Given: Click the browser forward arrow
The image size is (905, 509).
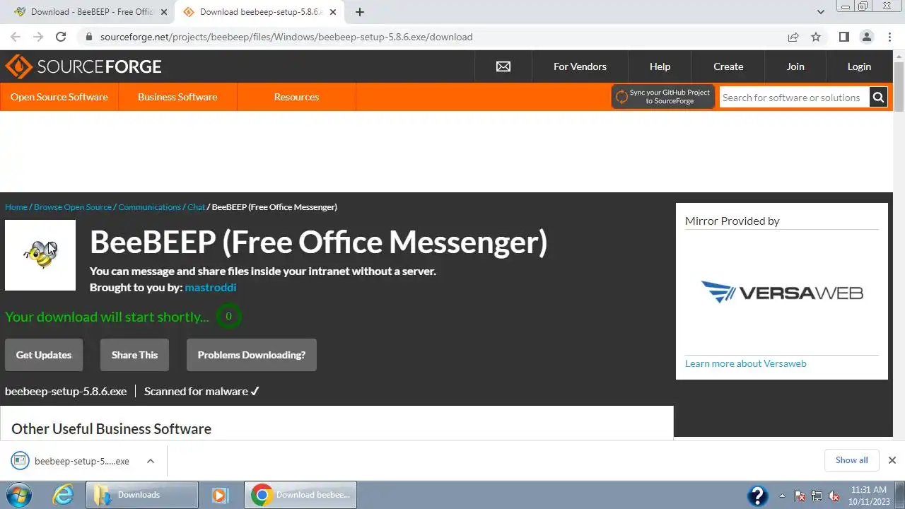Looking at the screenshot, I should pyautogui.click(x=38, y=37).
